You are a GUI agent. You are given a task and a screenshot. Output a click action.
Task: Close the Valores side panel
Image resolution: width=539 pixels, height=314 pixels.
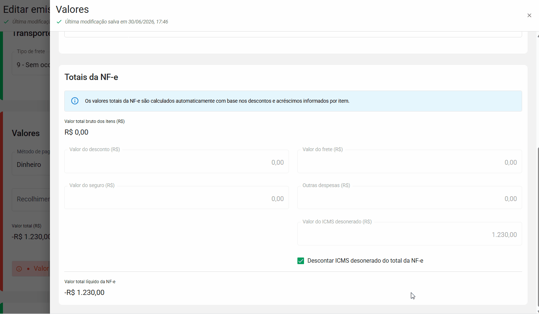529,15
